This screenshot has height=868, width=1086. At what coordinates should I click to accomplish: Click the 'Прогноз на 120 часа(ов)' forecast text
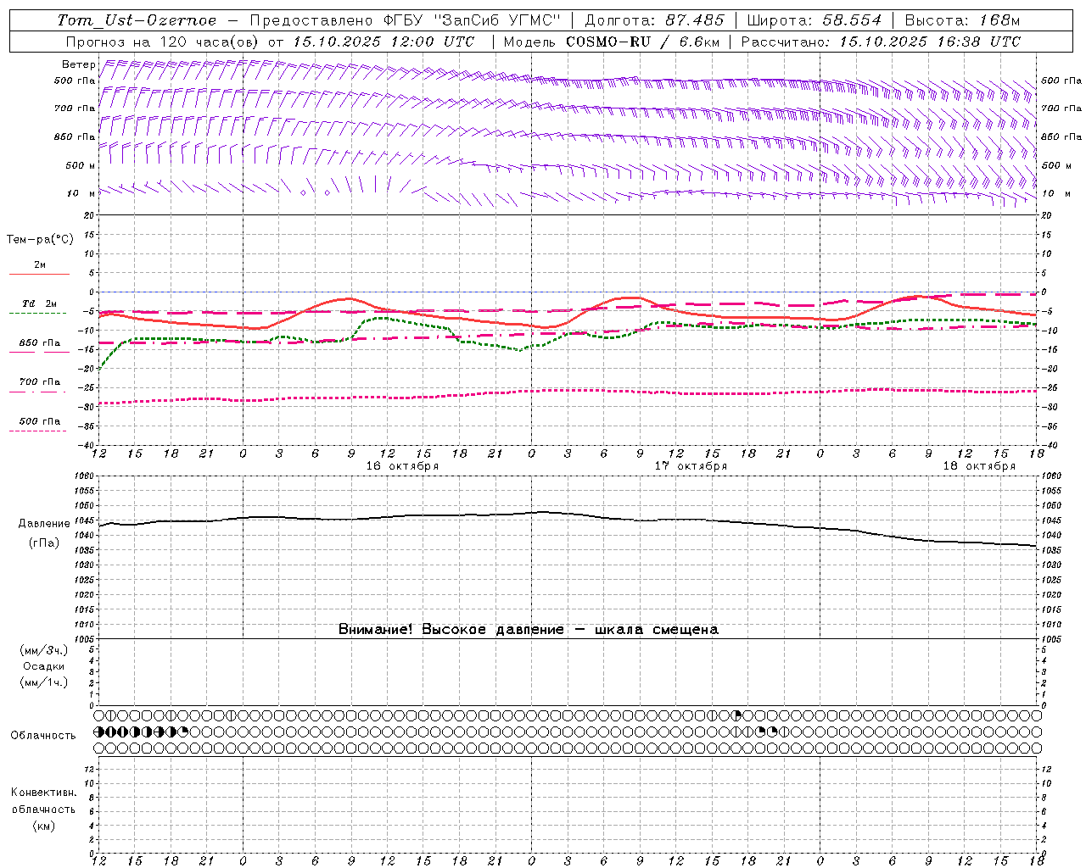pyautogui.click(x=163, y=42)
